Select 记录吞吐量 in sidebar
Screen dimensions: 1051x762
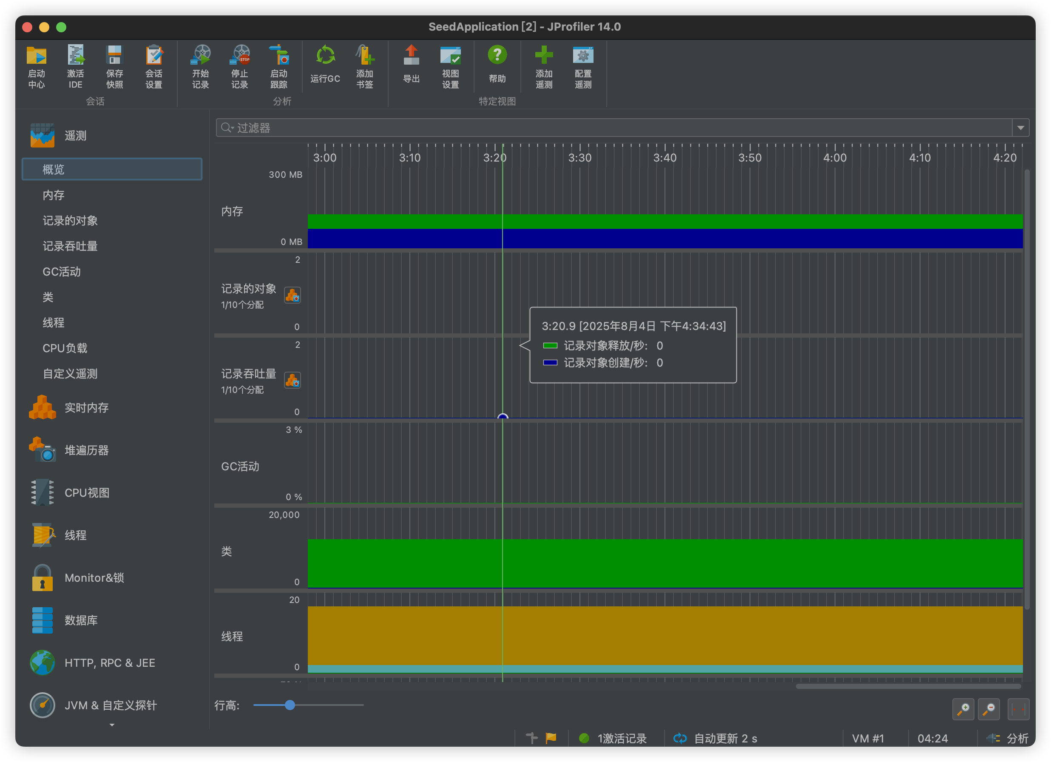click(70, 246)
